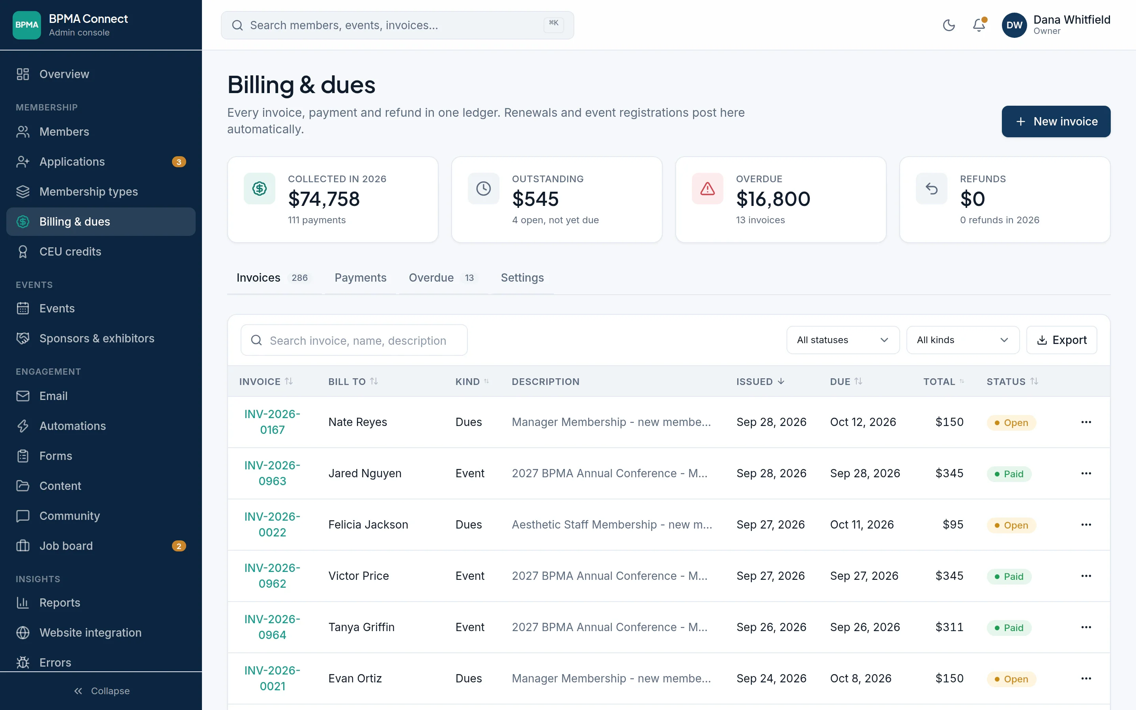
Task: Create a New invoice
Action: tap(1056, 121)
